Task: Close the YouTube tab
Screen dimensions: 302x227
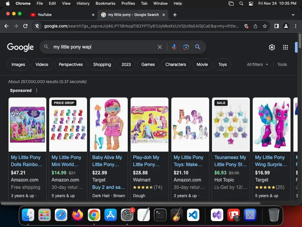Action: coord(93,15)
